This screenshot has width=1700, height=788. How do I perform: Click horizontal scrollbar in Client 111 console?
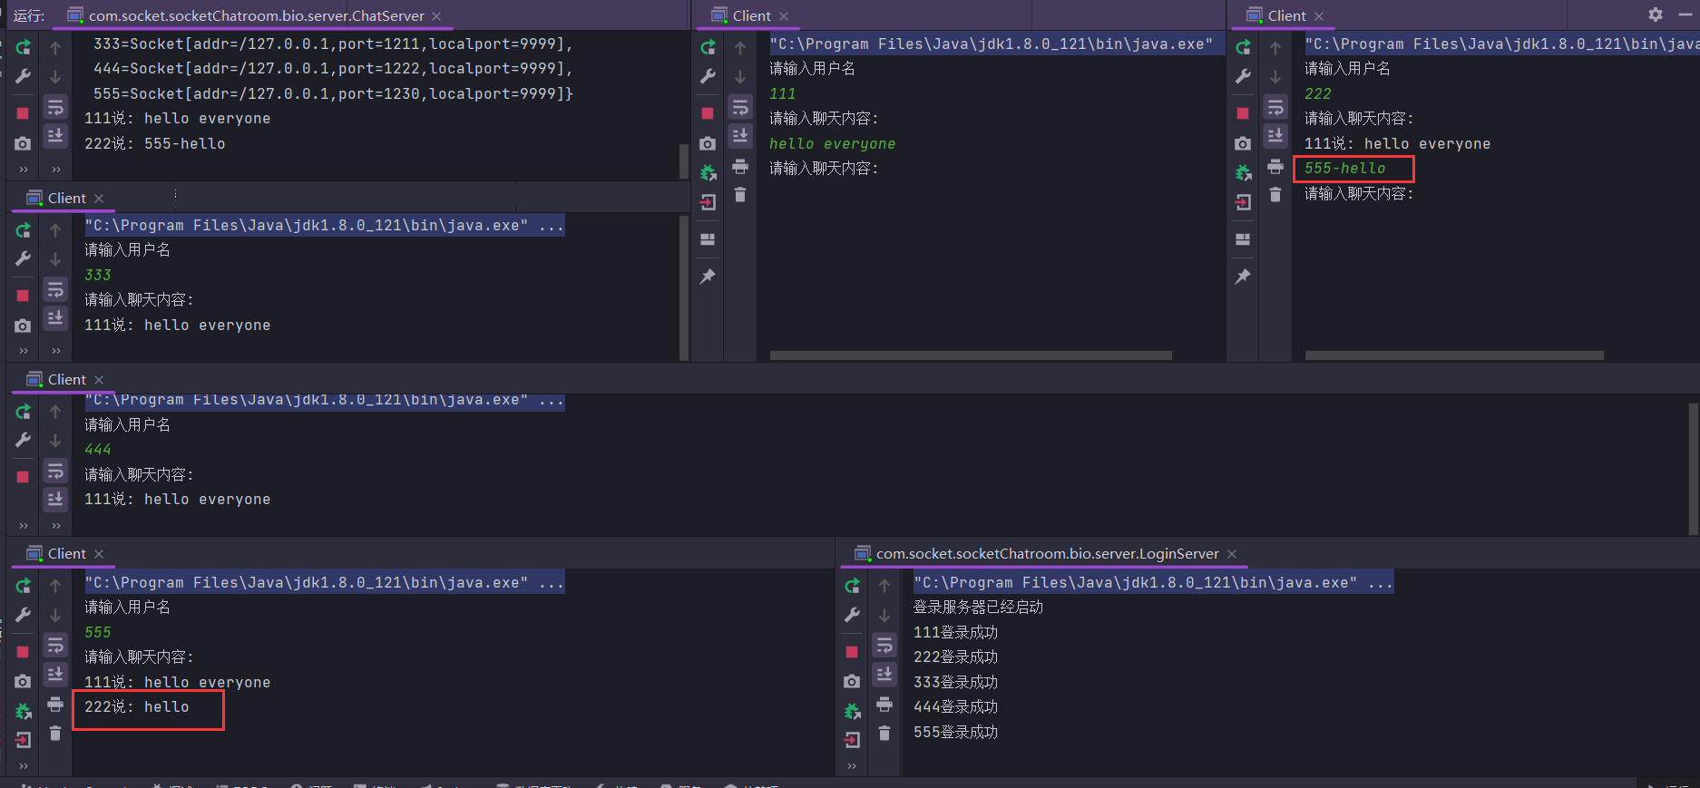point(971,355)
